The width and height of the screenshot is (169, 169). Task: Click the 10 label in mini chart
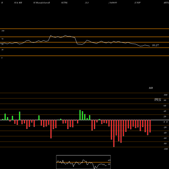click(109, 164)
